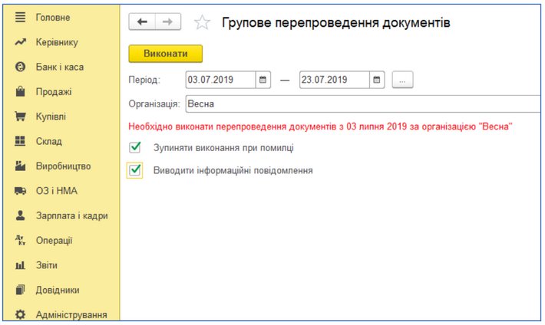Open the Продажі section
Screen dimensions: 545x325
tap(54, 92)
